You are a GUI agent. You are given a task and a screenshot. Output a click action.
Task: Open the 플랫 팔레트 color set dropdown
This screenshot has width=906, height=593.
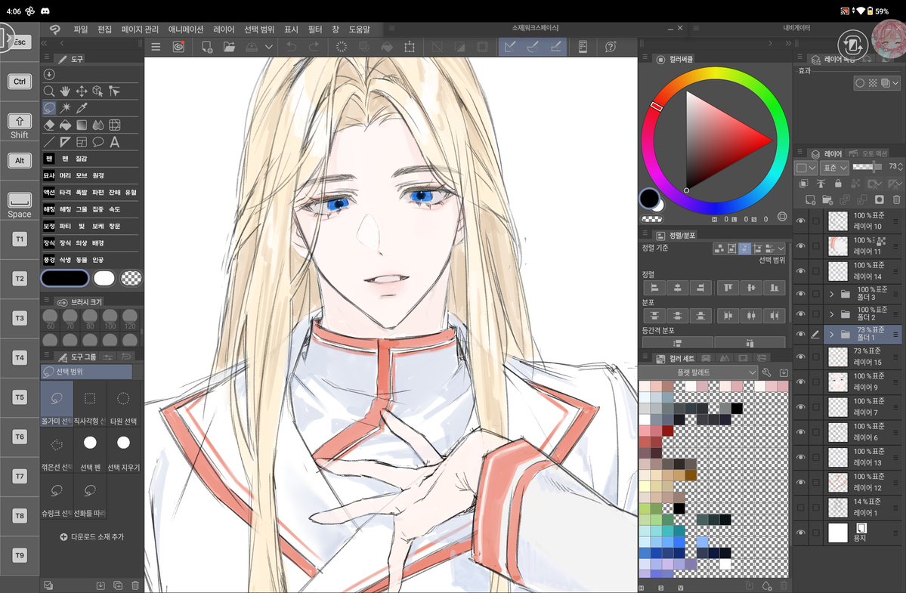click(x=698, y=372)
